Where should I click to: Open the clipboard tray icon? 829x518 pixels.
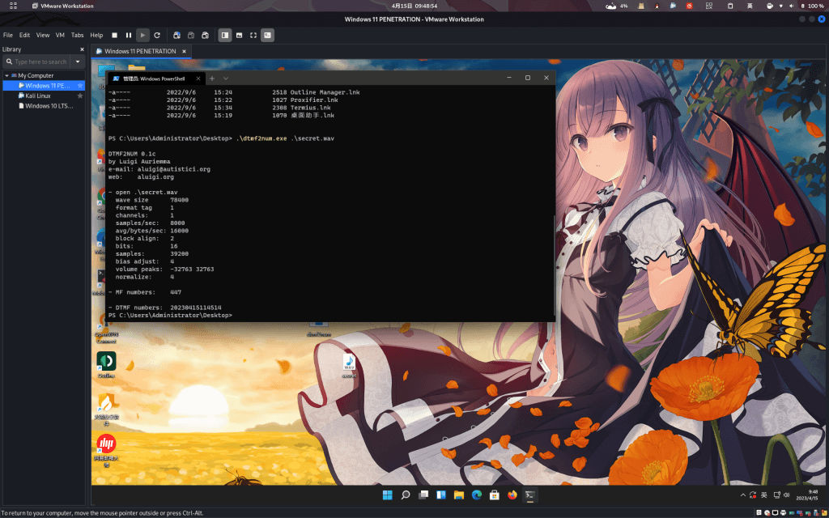(730, 6)
